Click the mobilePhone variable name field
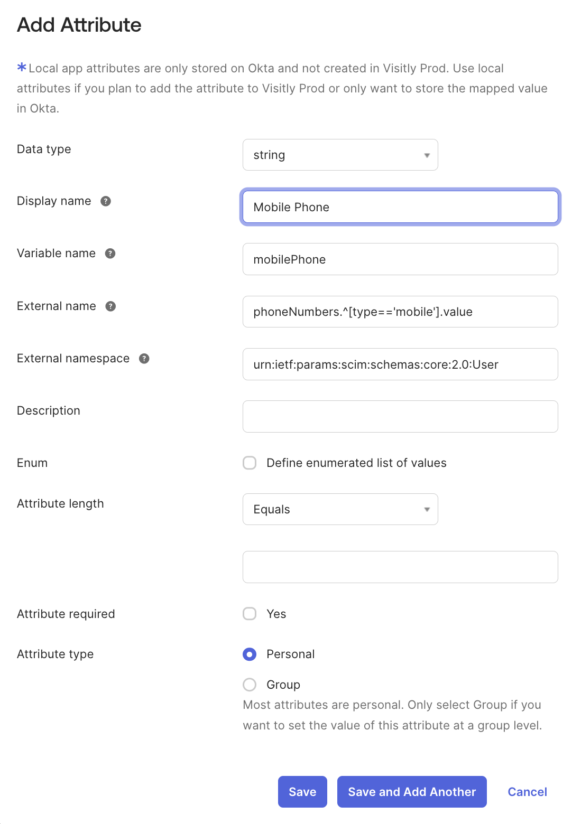 (400, 259)
